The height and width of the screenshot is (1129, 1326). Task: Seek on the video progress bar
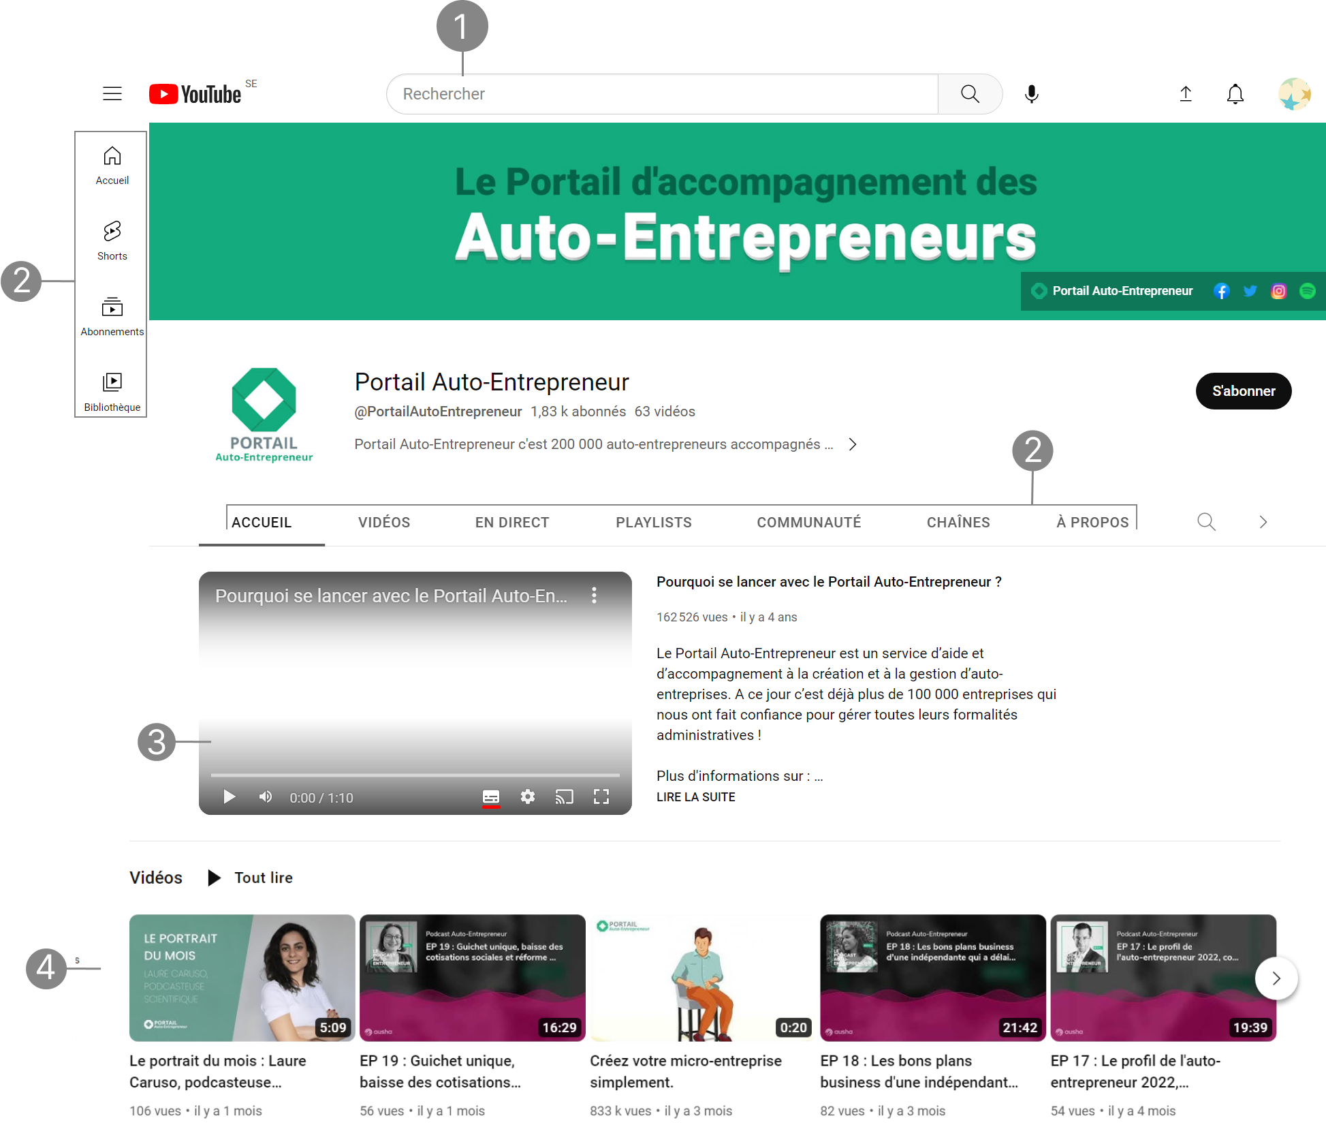(415, 775)
